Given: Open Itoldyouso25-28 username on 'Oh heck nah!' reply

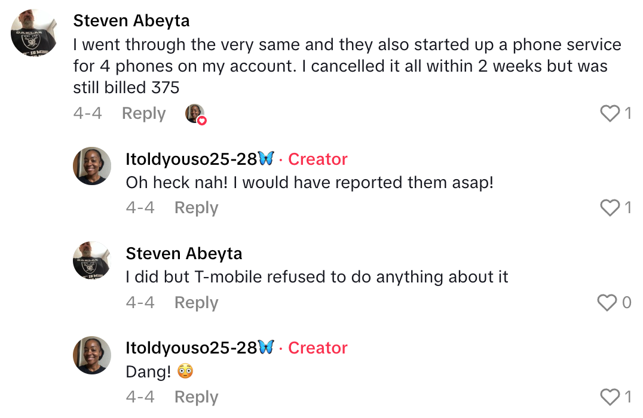Looking at the screenshot, I should pos(191,159).
